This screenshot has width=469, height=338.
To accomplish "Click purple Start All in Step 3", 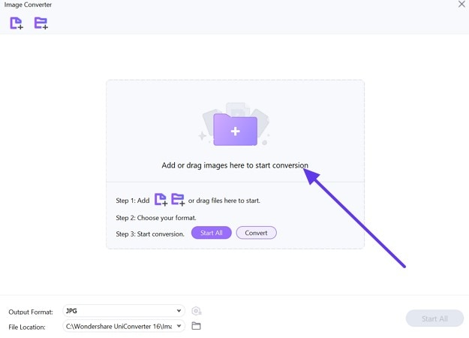I will [211, 233].
